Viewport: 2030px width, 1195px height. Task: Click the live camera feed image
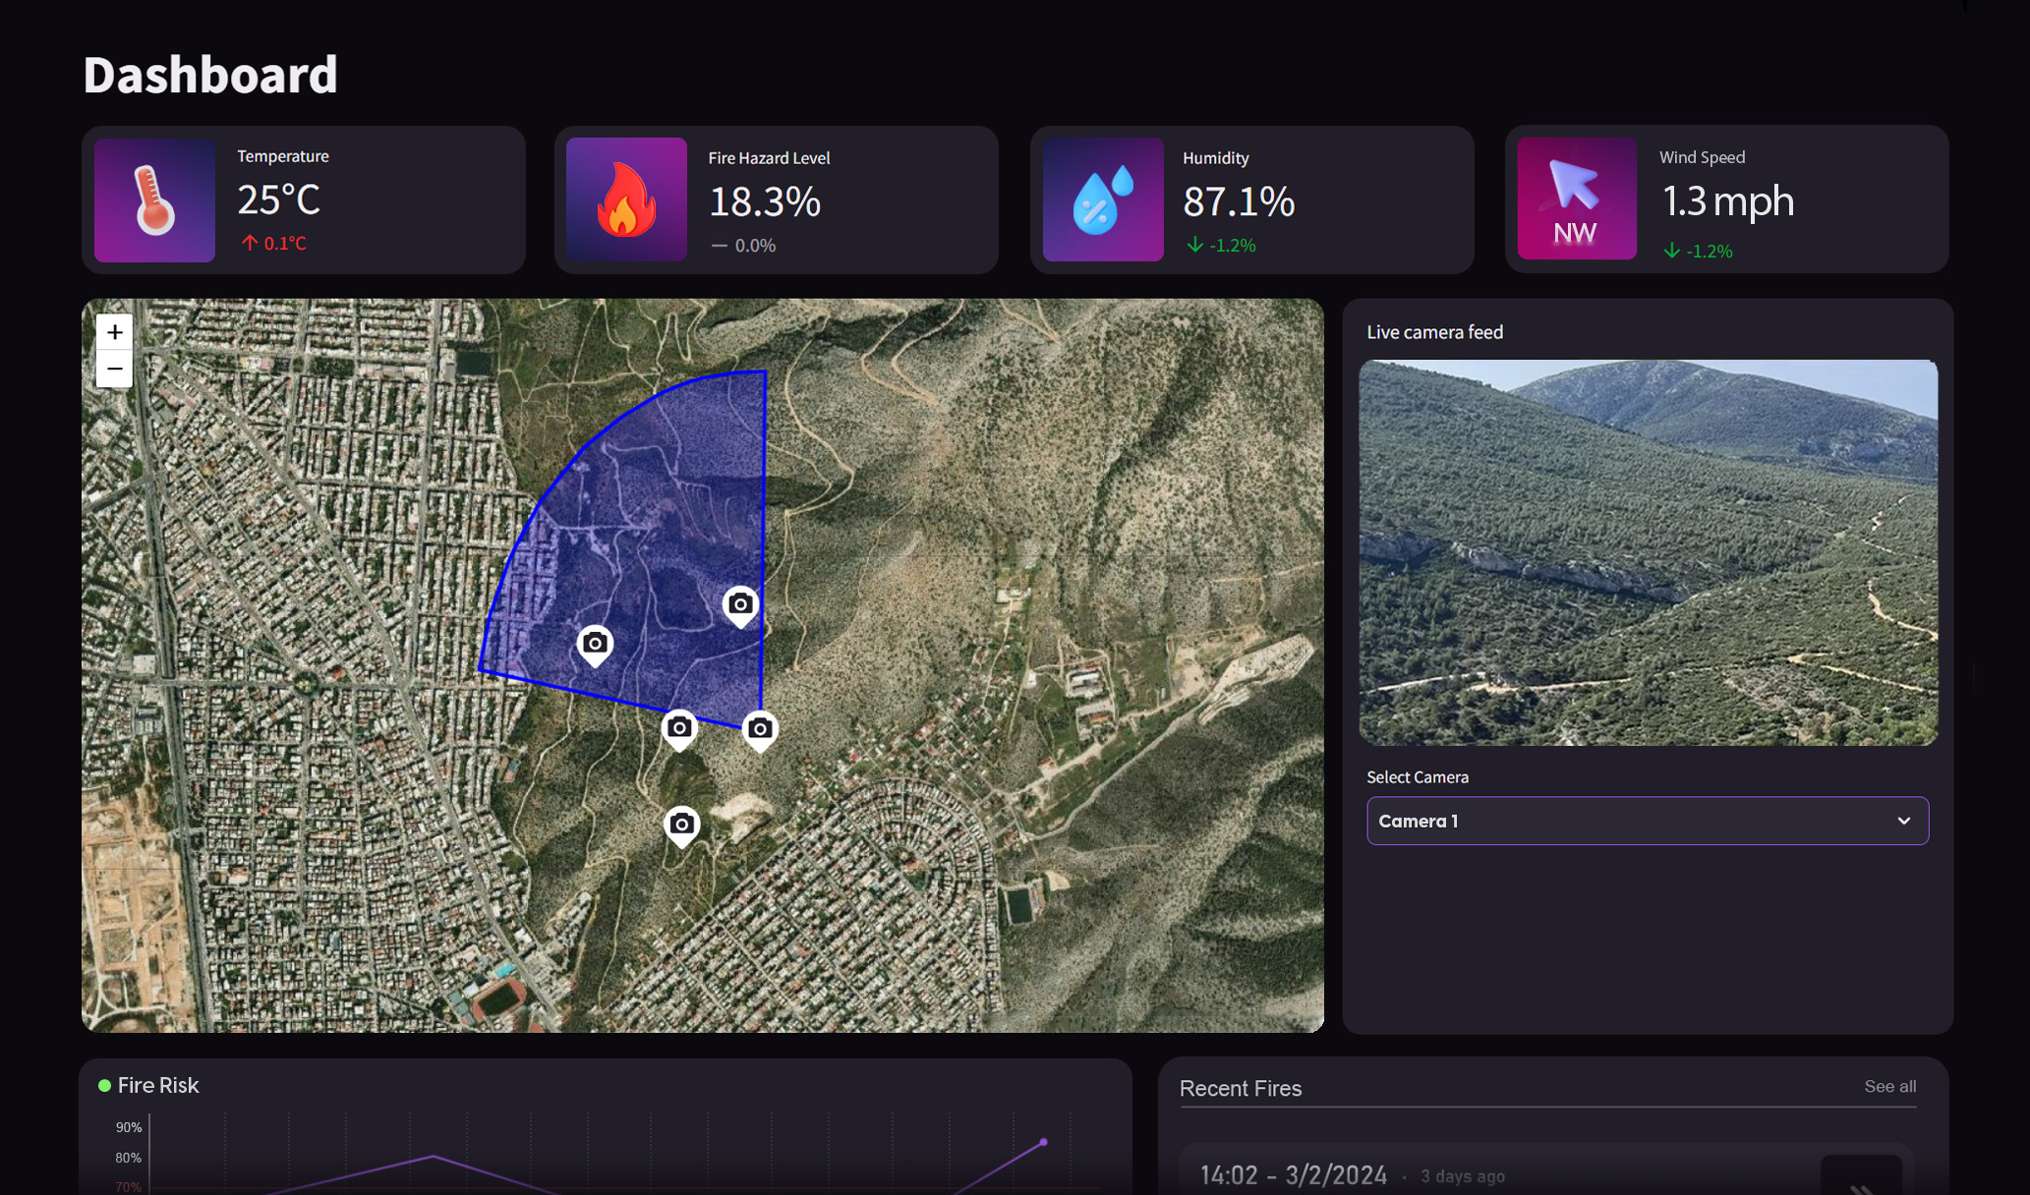tap(1648, 552)
